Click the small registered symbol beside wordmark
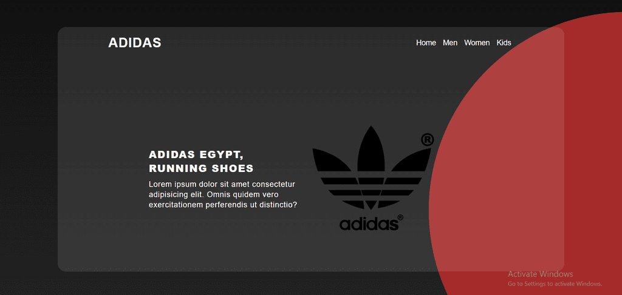 pyautogui.click(x=400, y=217)
